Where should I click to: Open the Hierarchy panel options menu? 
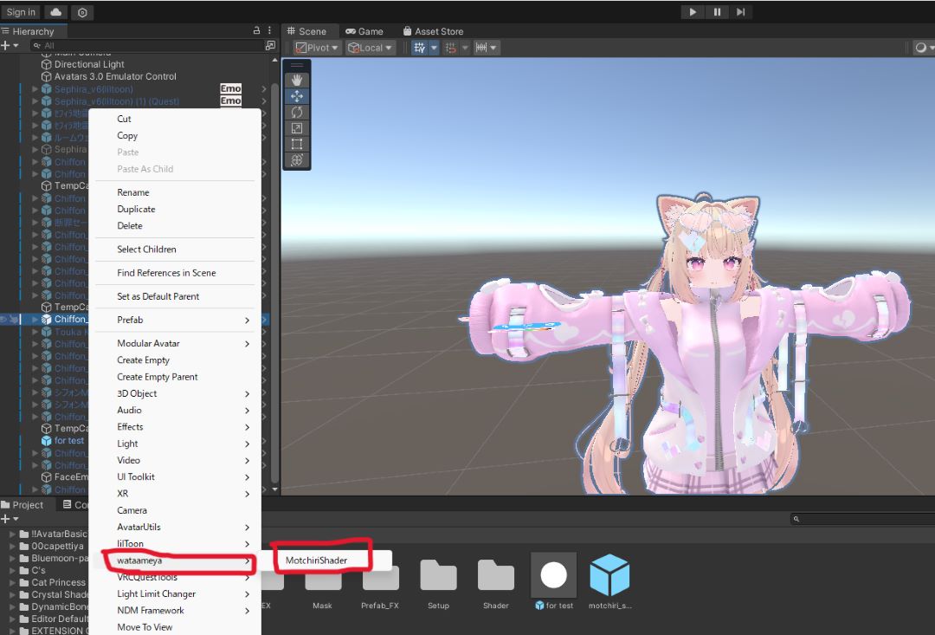click(x=269, y=30)
